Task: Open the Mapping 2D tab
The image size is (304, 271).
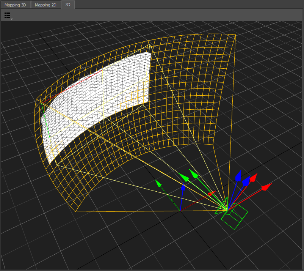Action: point(45,5)
